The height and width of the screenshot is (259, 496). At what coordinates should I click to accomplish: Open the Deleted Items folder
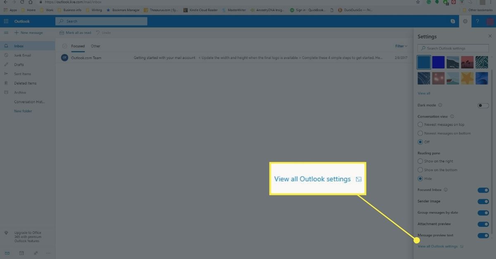pos(28,83)
